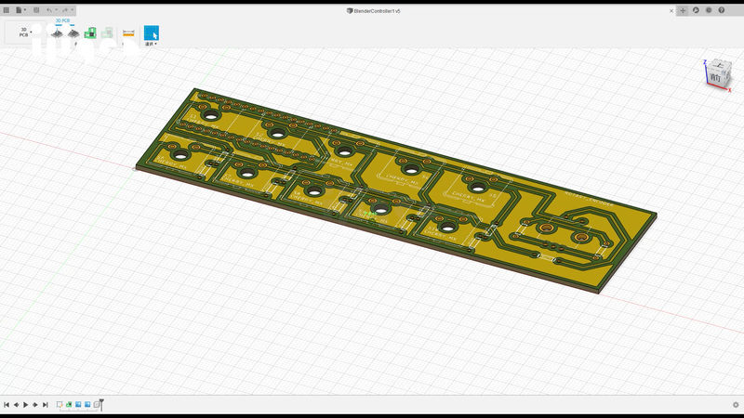
Task: Select first blue feature in timeline
Action: [x=78, y=404]
